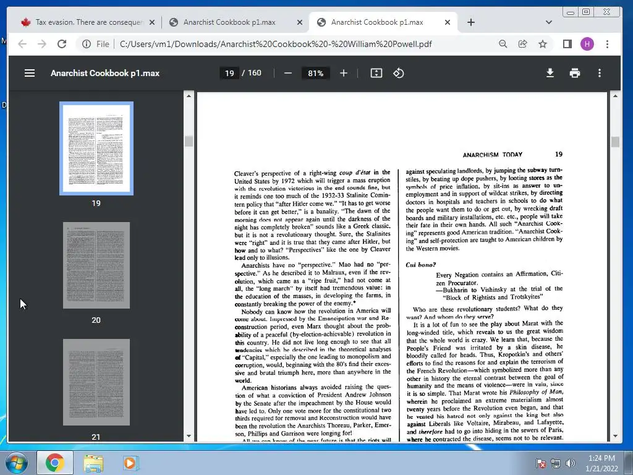This screenshot has width=633, height=475.
Task: Share this page icon in address bar
Action: pos(523,44)
